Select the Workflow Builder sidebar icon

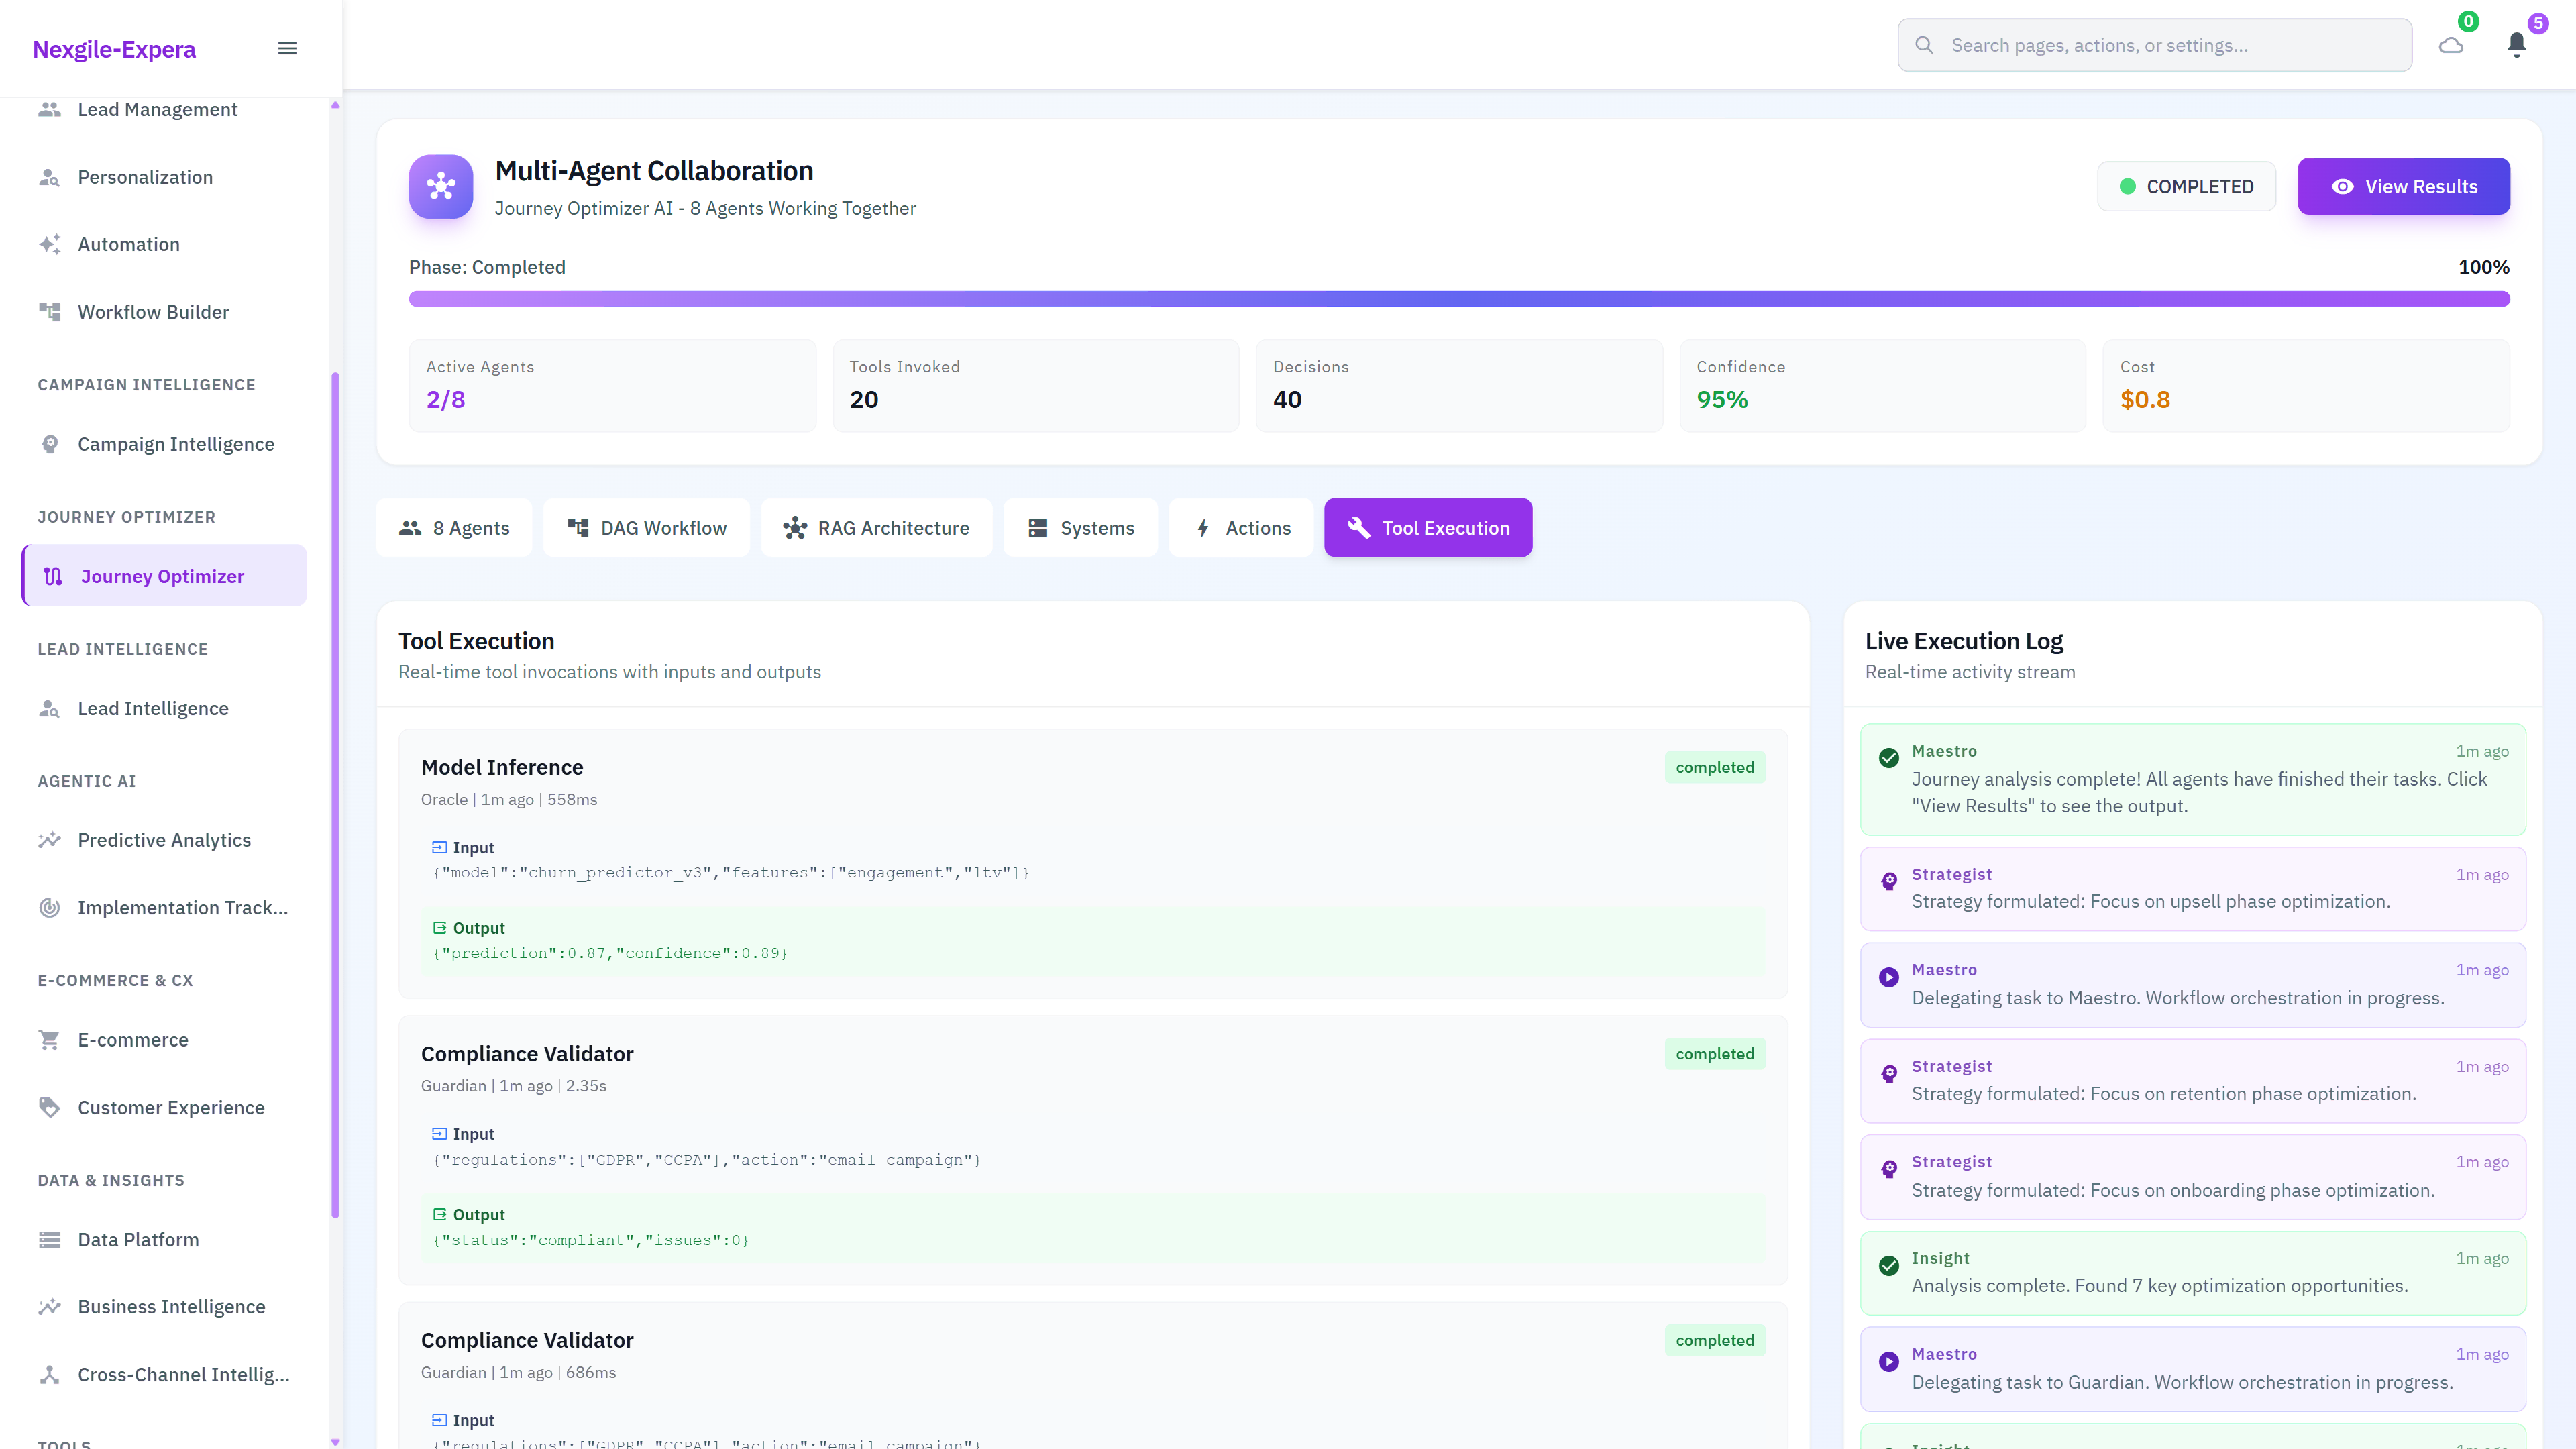[50, 311]
